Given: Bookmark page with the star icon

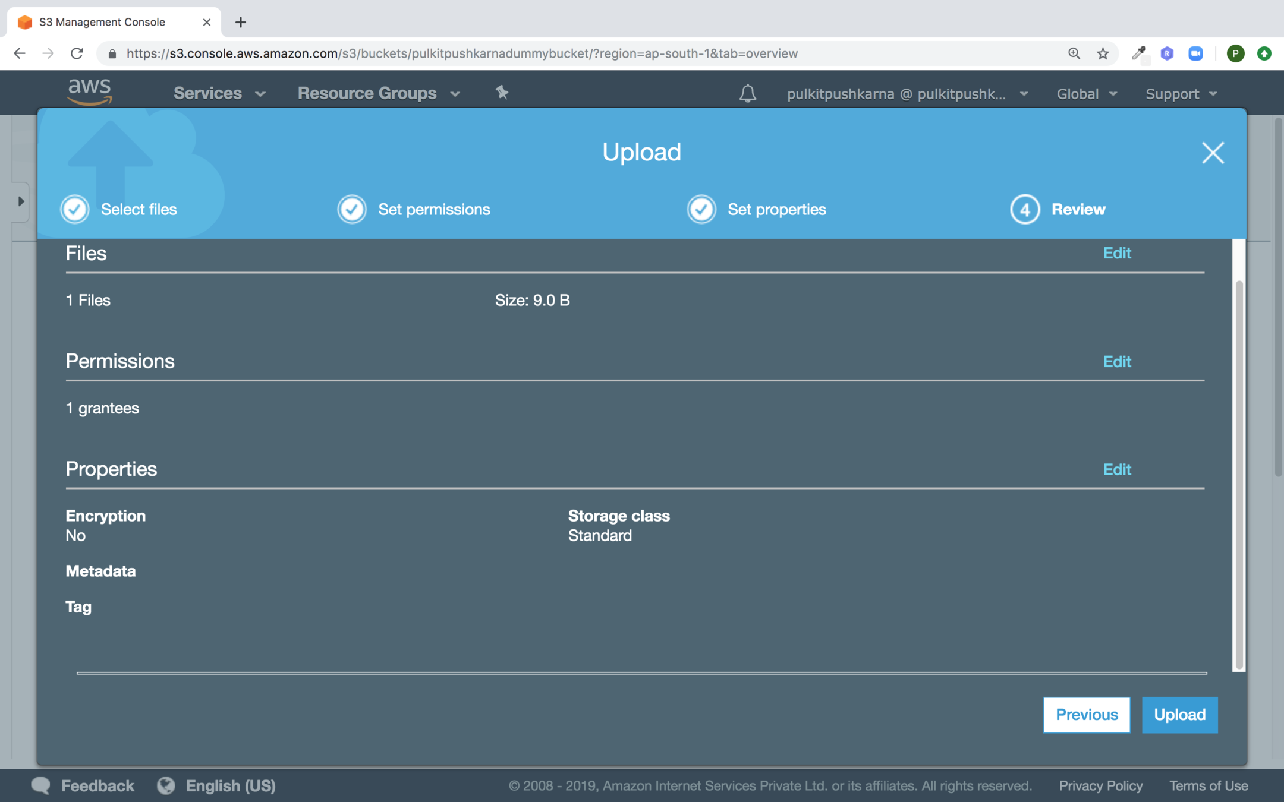Looking at the screenshot, I should [1103, 53].
